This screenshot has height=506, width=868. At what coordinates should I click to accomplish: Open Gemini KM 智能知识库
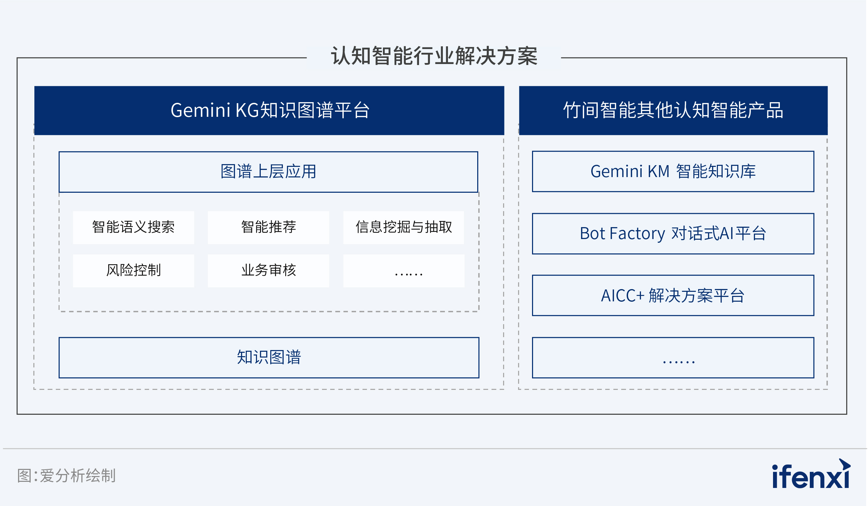pos(673,171)
